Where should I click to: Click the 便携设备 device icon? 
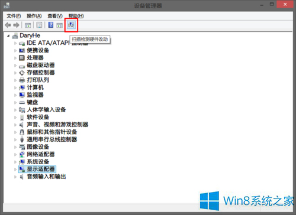(22, 50)
